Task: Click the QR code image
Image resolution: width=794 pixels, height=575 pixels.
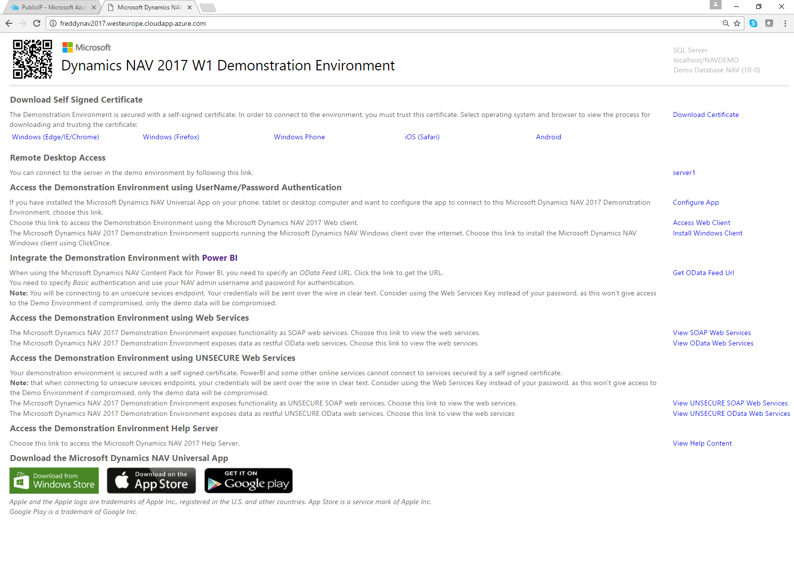Action: 32,59
